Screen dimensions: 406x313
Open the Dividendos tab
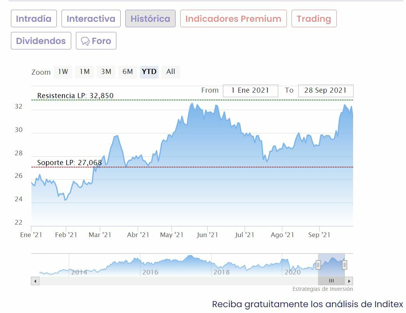pos(41,41)
